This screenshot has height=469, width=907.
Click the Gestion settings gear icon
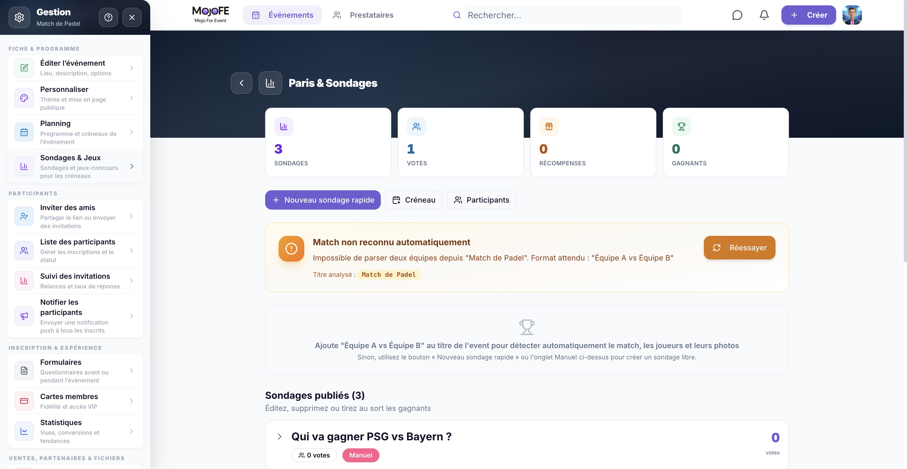click(x=19, y=17)
